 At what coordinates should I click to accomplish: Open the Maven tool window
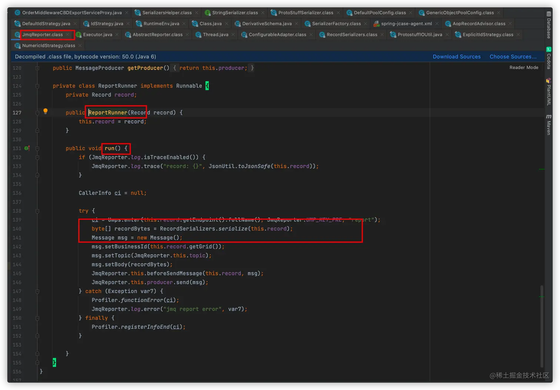[x=549, y=124]
